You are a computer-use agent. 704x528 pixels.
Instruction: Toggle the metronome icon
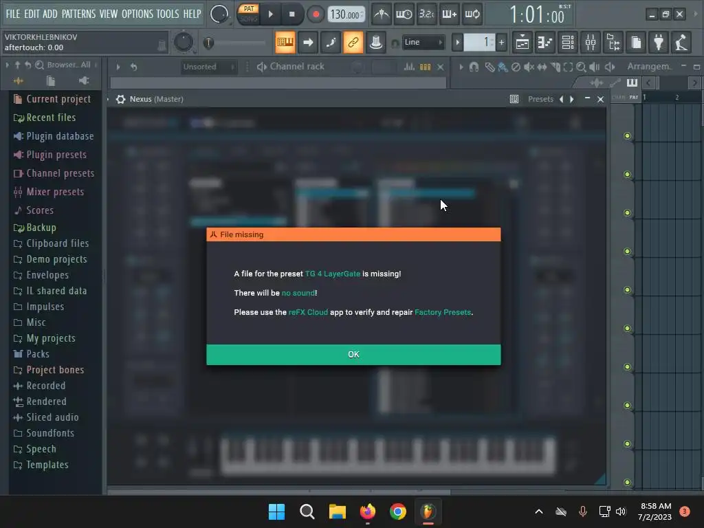point(382,14)
